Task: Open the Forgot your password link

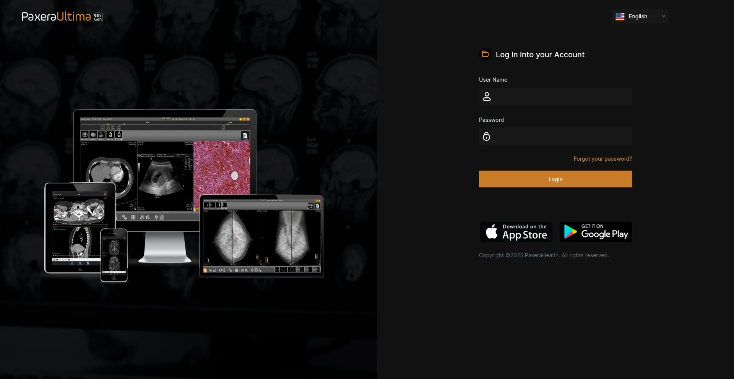Action: pos(602,159)
